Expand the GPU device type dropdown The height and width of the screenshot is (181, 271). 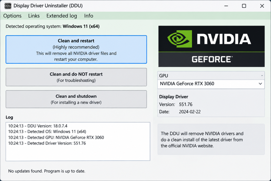[x=211, y=76]
